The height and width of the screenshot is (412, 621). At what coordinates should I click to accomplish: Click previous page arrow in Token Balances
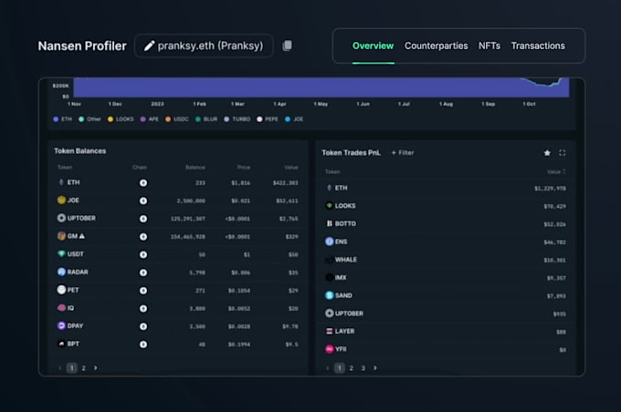(60, 368)
